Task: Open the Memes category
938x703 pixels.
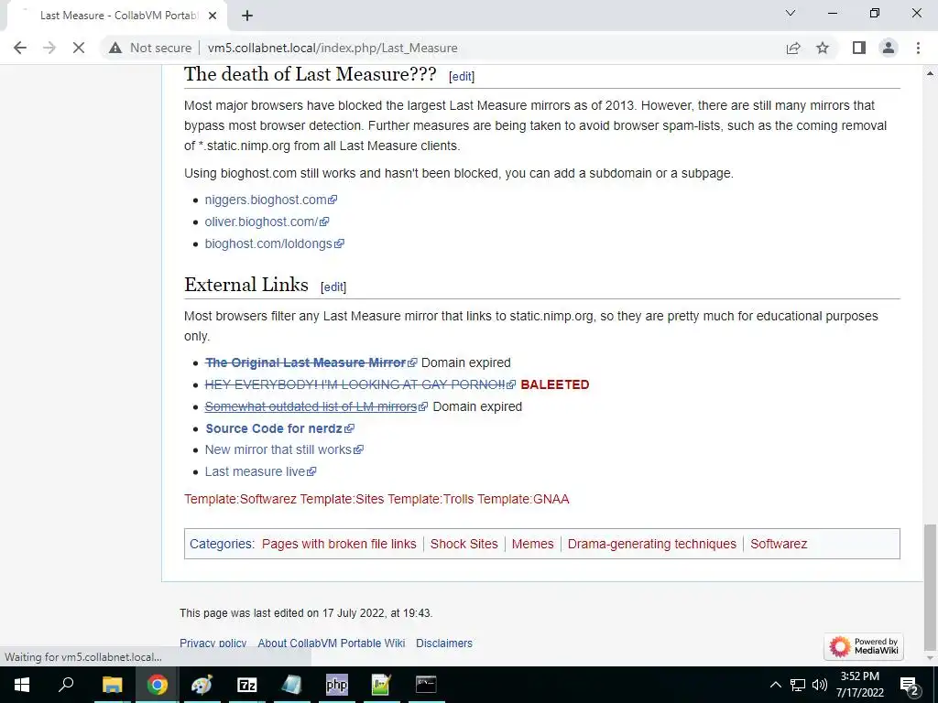Action: pos(532,544)
